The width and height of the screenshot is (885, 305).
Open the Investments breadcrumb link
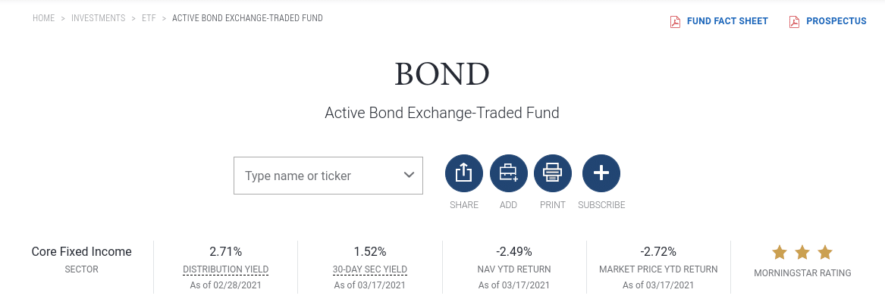point(99,18)
